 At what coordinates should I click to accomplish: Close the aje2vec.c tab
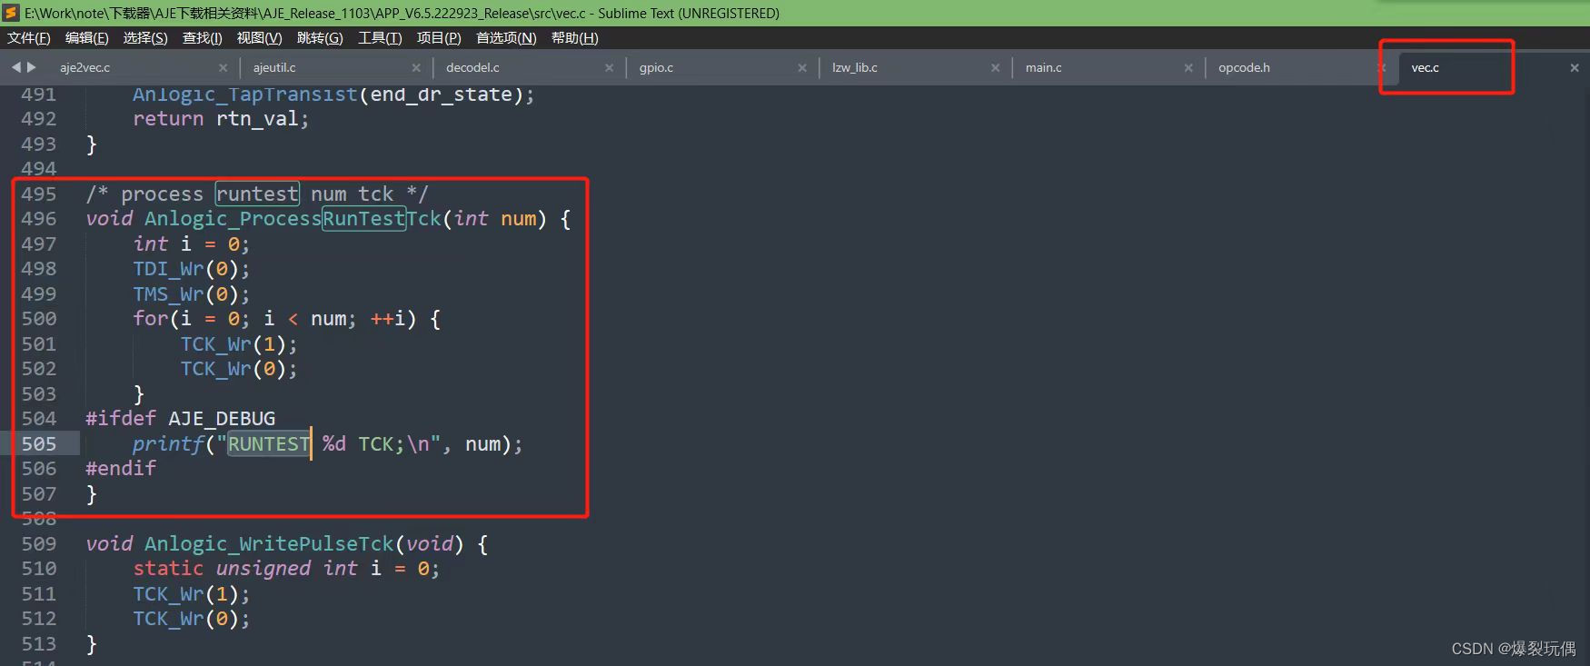224,68
